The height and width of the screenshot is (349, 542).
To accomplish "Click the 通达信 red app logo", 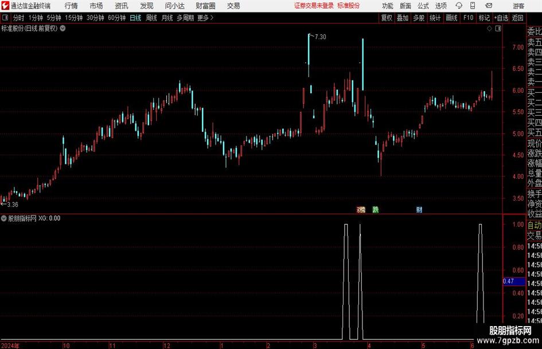I will pyautogui.click(x=5, y=6).
